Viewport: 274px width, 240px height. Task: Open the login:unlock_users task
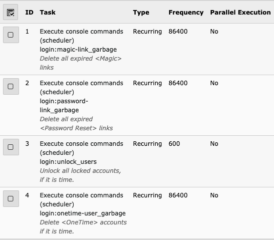pyautogui.click(x=68, y=162)
